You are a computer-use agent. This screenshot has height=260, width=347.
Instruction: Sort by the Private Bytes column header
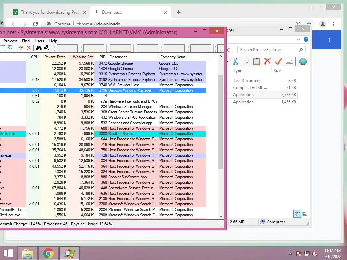point(54,57)
